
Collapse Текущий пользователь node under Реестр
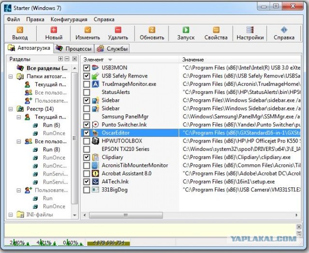(19, 117)
